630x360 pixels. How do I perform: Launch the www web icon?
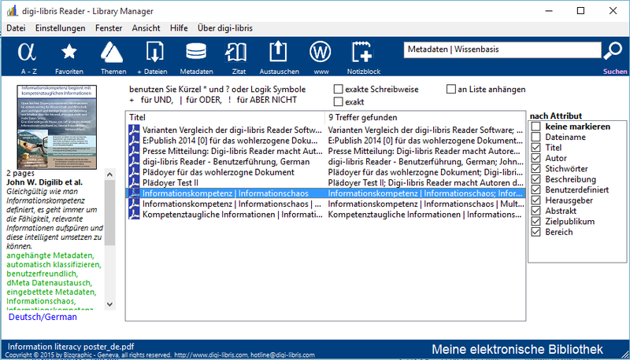pos(321,53)
